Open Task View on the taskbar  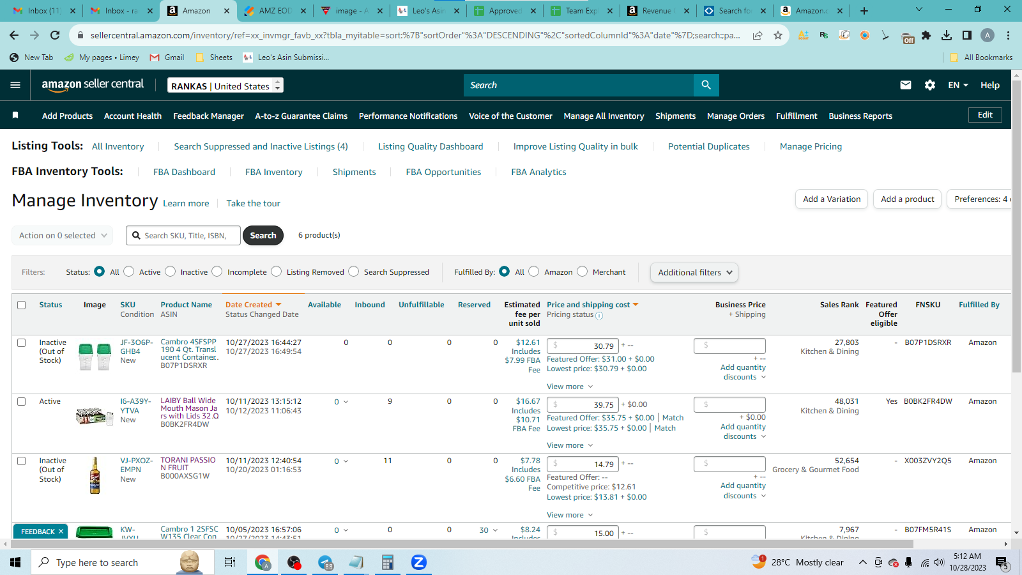tap(230, 562)
